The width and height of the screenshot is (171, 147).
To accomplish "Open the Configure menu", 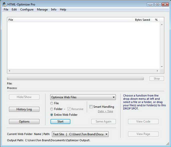I will coord(27,9).
